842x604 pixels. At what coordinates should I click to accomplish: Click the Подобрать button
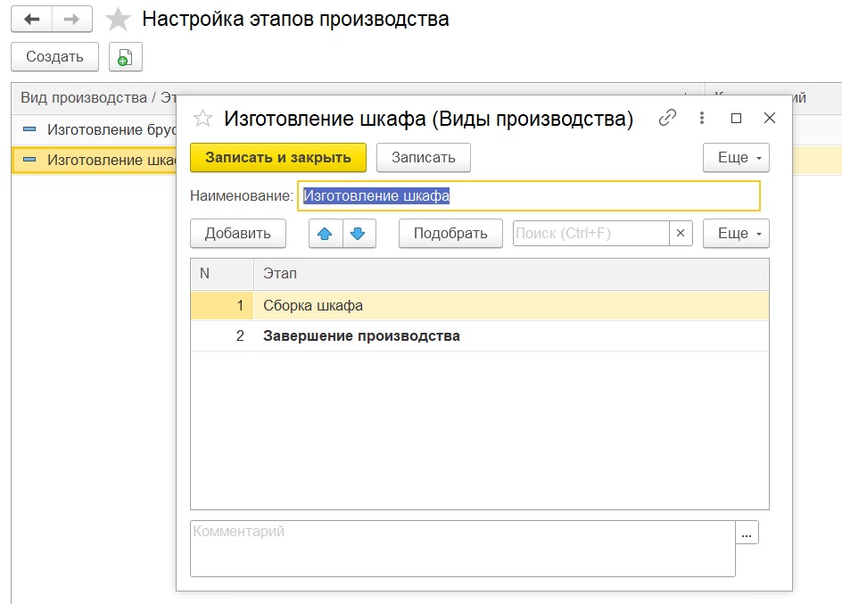pos(450,234)
